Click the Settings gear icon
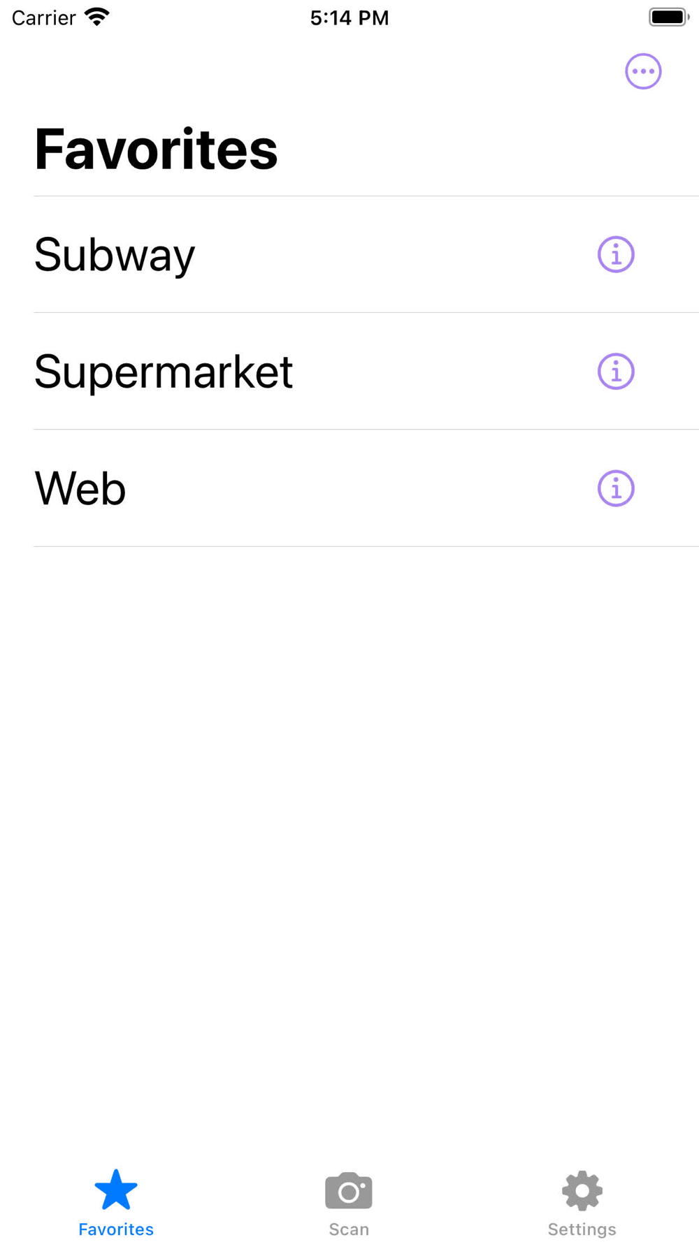Image resolution: width=699 pixels, height=1242 pixels. tap(582, 1190)
